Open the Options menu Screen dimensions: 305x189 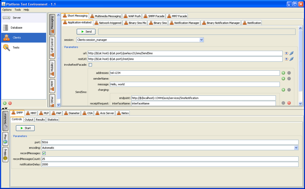(7, 10)
